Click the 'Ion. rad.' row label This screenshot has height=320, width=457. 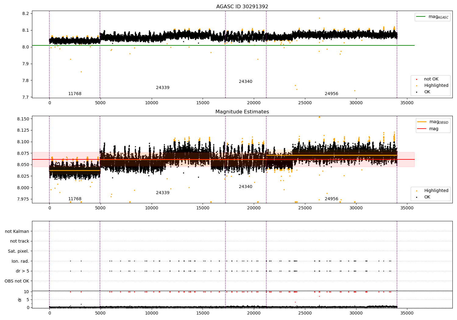tap(20, 261)
